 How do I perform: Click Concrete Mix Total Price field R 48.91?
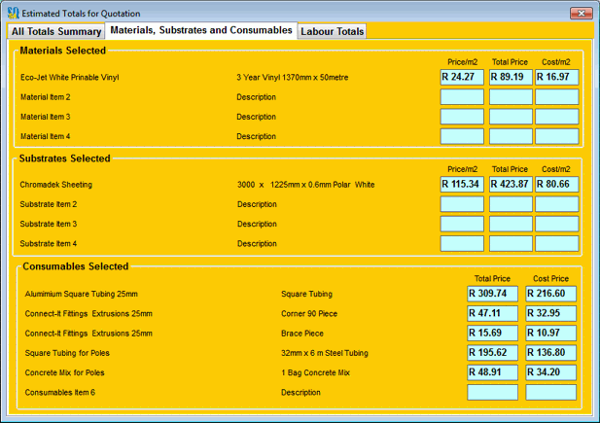(x=492, y=372)
